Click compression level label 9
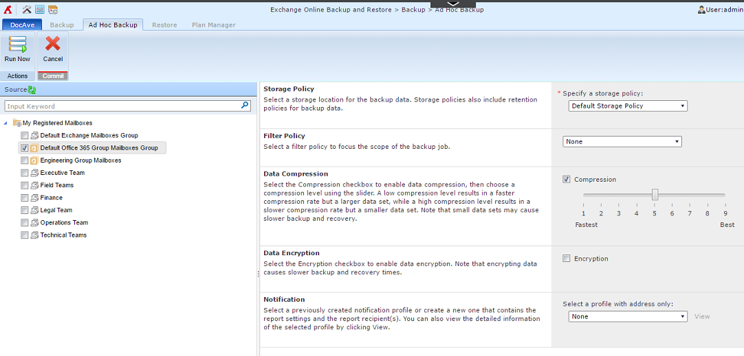Screen dimensions: 744x356 tap(725, 213)
